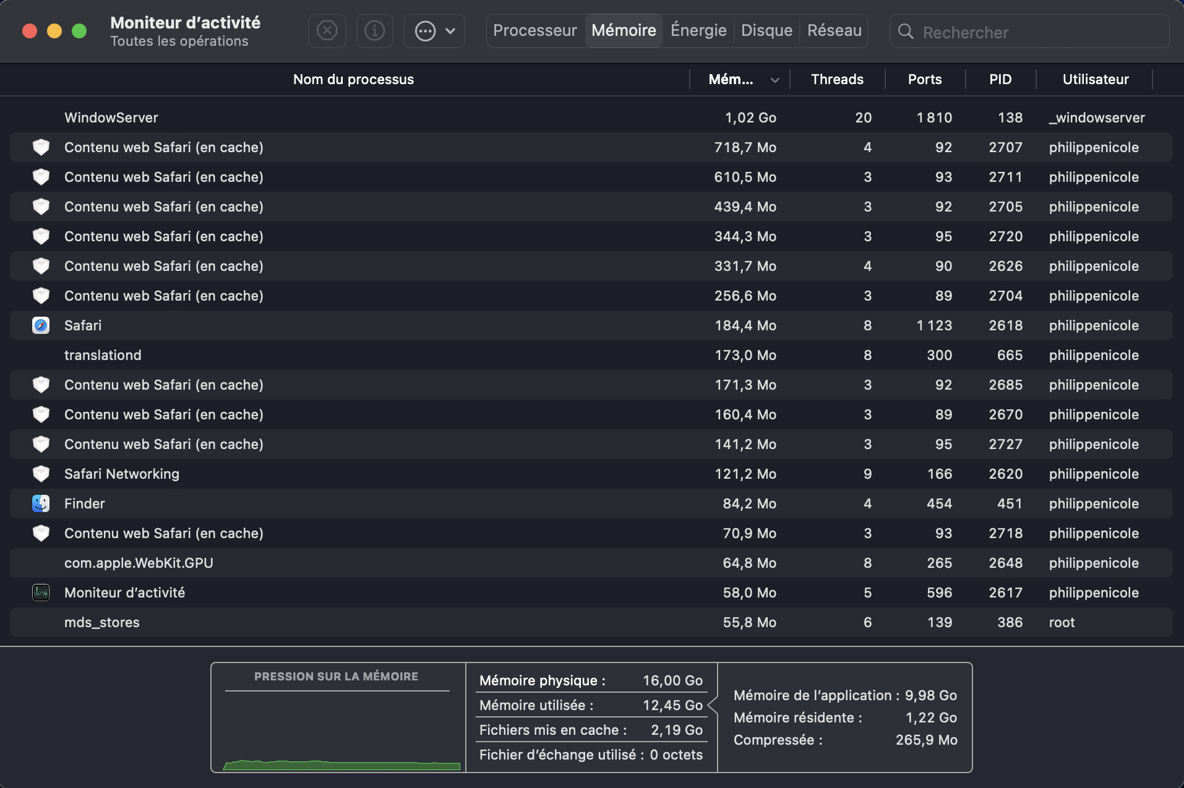Switch to the Disque tab
Screen dimensions: 1184x788
[x=766, y=30]
